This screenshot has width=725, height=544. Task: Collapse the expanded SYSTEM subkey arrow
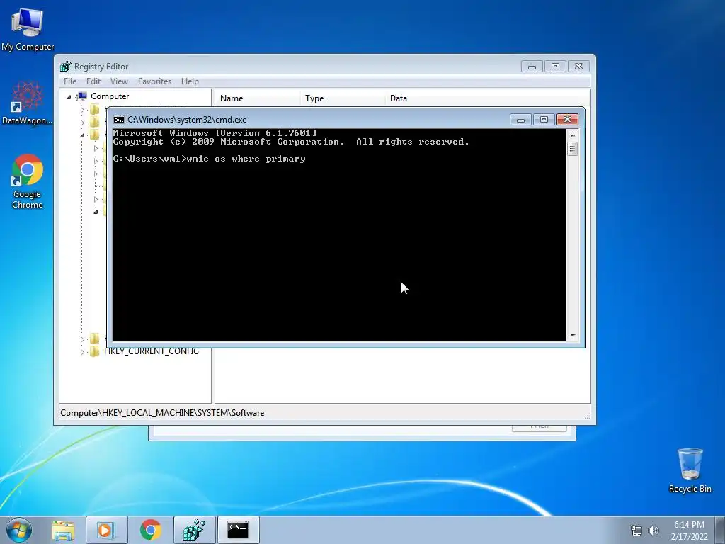click(96, 212)
